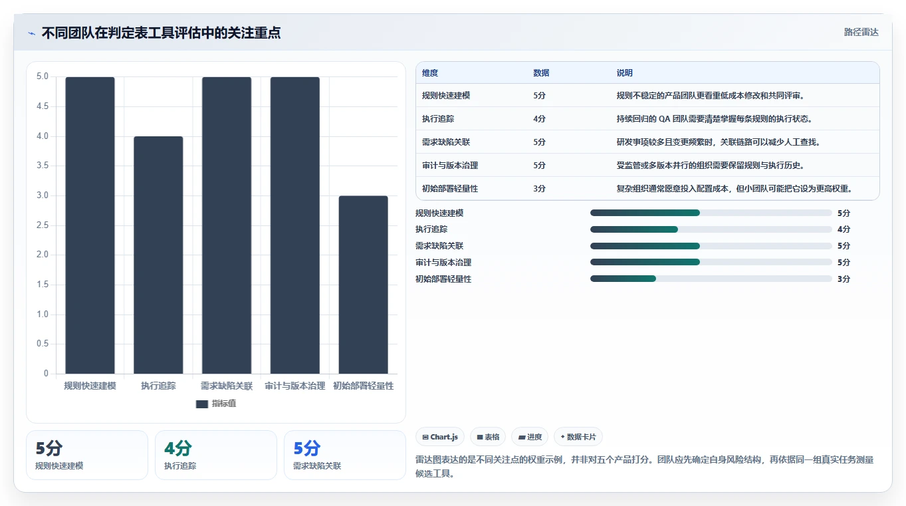Click the 需求缺陷关联 x-axis label
Screen dimensions: 906x506
227,386
